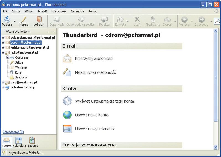Switch to Zadania tasks mode
Screen dimensions: 221x157
[33, 142]
